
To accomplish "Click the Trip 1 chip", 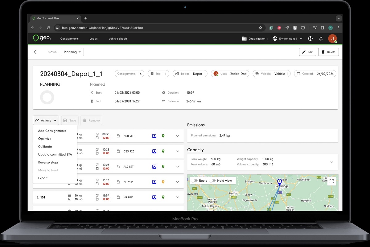I will 158,74.
